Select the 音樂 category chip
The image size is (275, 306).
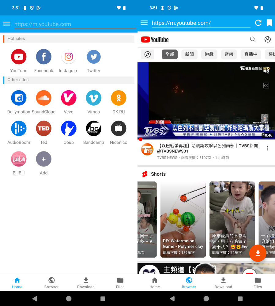(x=229, y=54)
